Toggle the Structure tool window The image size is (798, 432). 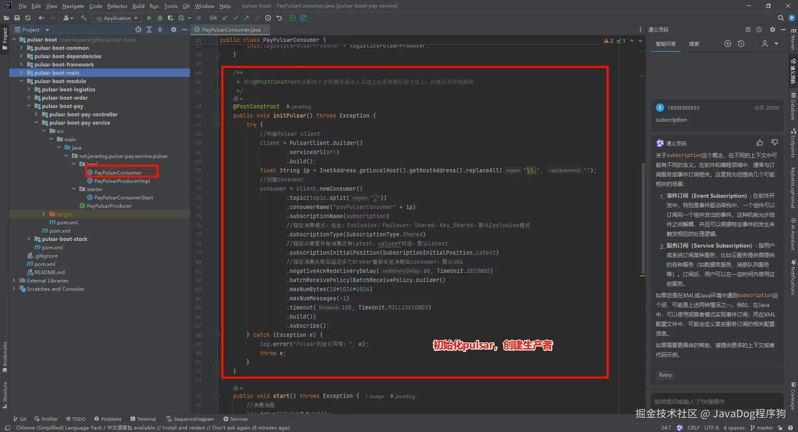[x=5, y=395]
